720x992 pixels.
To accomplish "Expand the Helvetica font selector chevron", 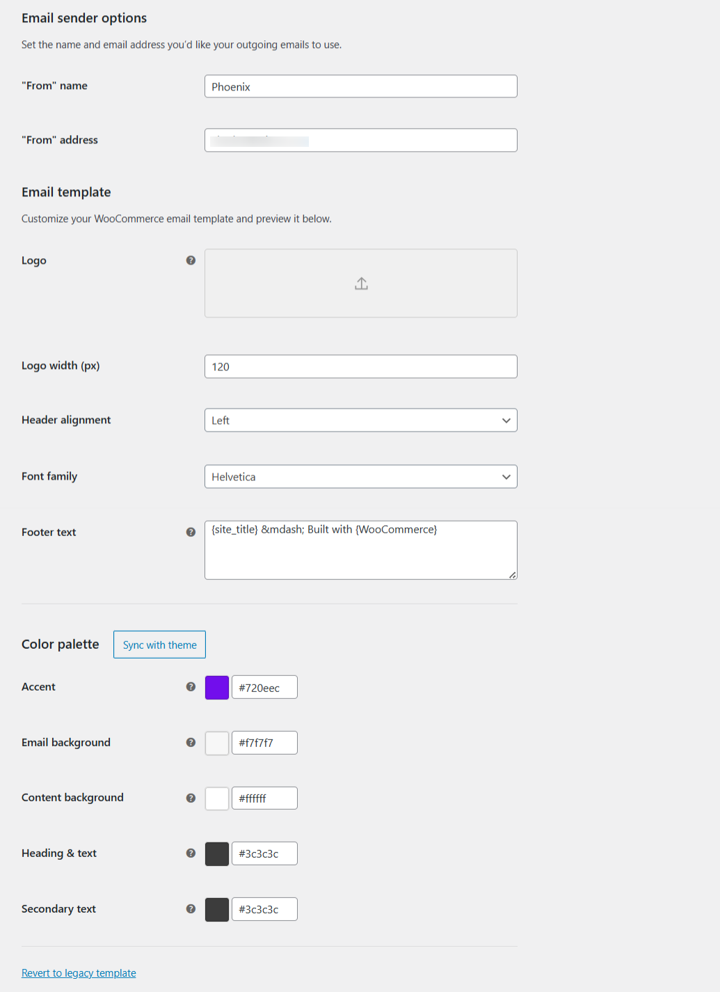I will coord(506,477).
